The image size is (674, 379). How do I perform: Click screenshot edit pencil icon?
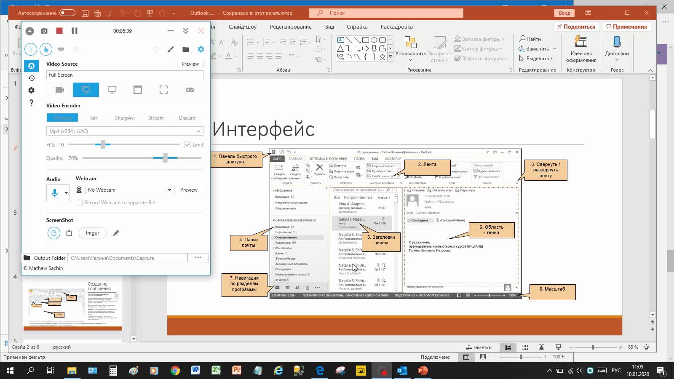[116, 233]
